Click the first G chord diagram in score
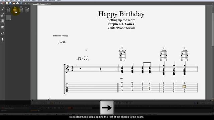This screenshot has height=120, width=214. coord(164,54)
